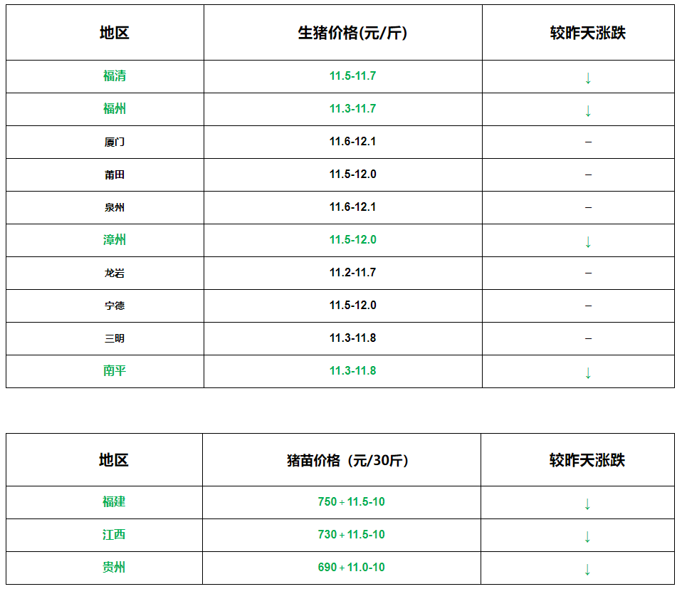The image size is (682, 589).
Task: Click the down arrow in the 南平 row
Action: [x=588, y=372]
